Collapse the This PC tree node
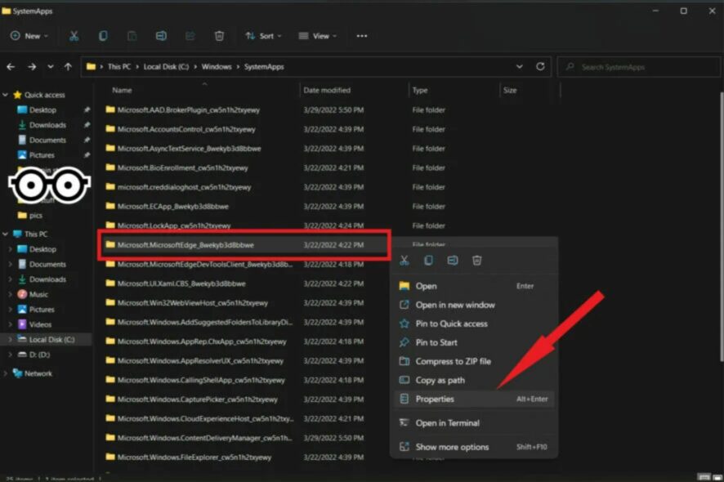Screen dimensions: 724x482 (x=5, y=234)
